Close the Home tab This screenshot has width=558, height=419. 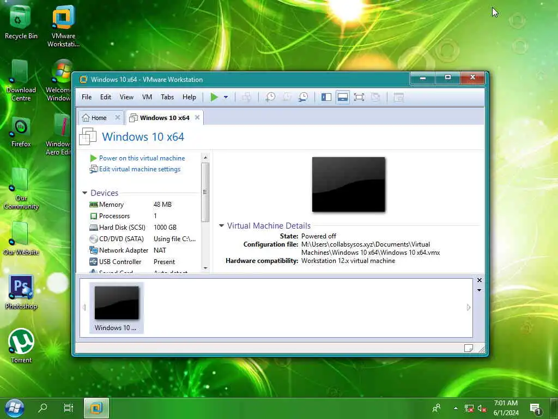point(118,117)
